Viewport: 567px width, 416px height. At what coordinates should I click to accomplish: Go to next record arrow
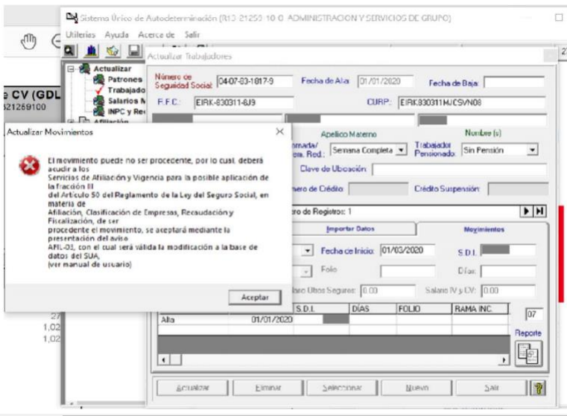(528, 212)
